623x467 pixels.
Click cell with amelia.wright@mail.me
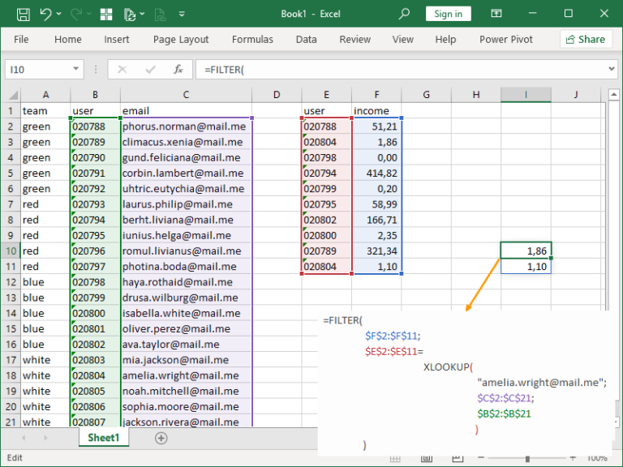pyautogui.click(x=186, y=375)
